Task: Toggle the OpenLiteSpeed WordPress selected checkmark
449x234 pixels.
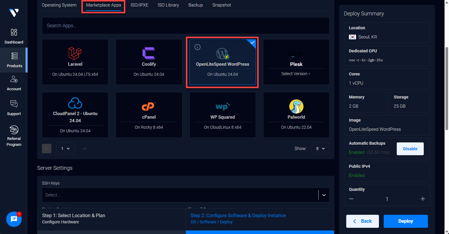Action: click(x=252, y=43)
